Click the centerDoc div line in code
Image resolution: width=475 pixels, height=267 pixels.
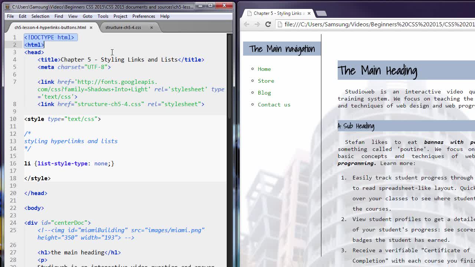pos(58,222)
